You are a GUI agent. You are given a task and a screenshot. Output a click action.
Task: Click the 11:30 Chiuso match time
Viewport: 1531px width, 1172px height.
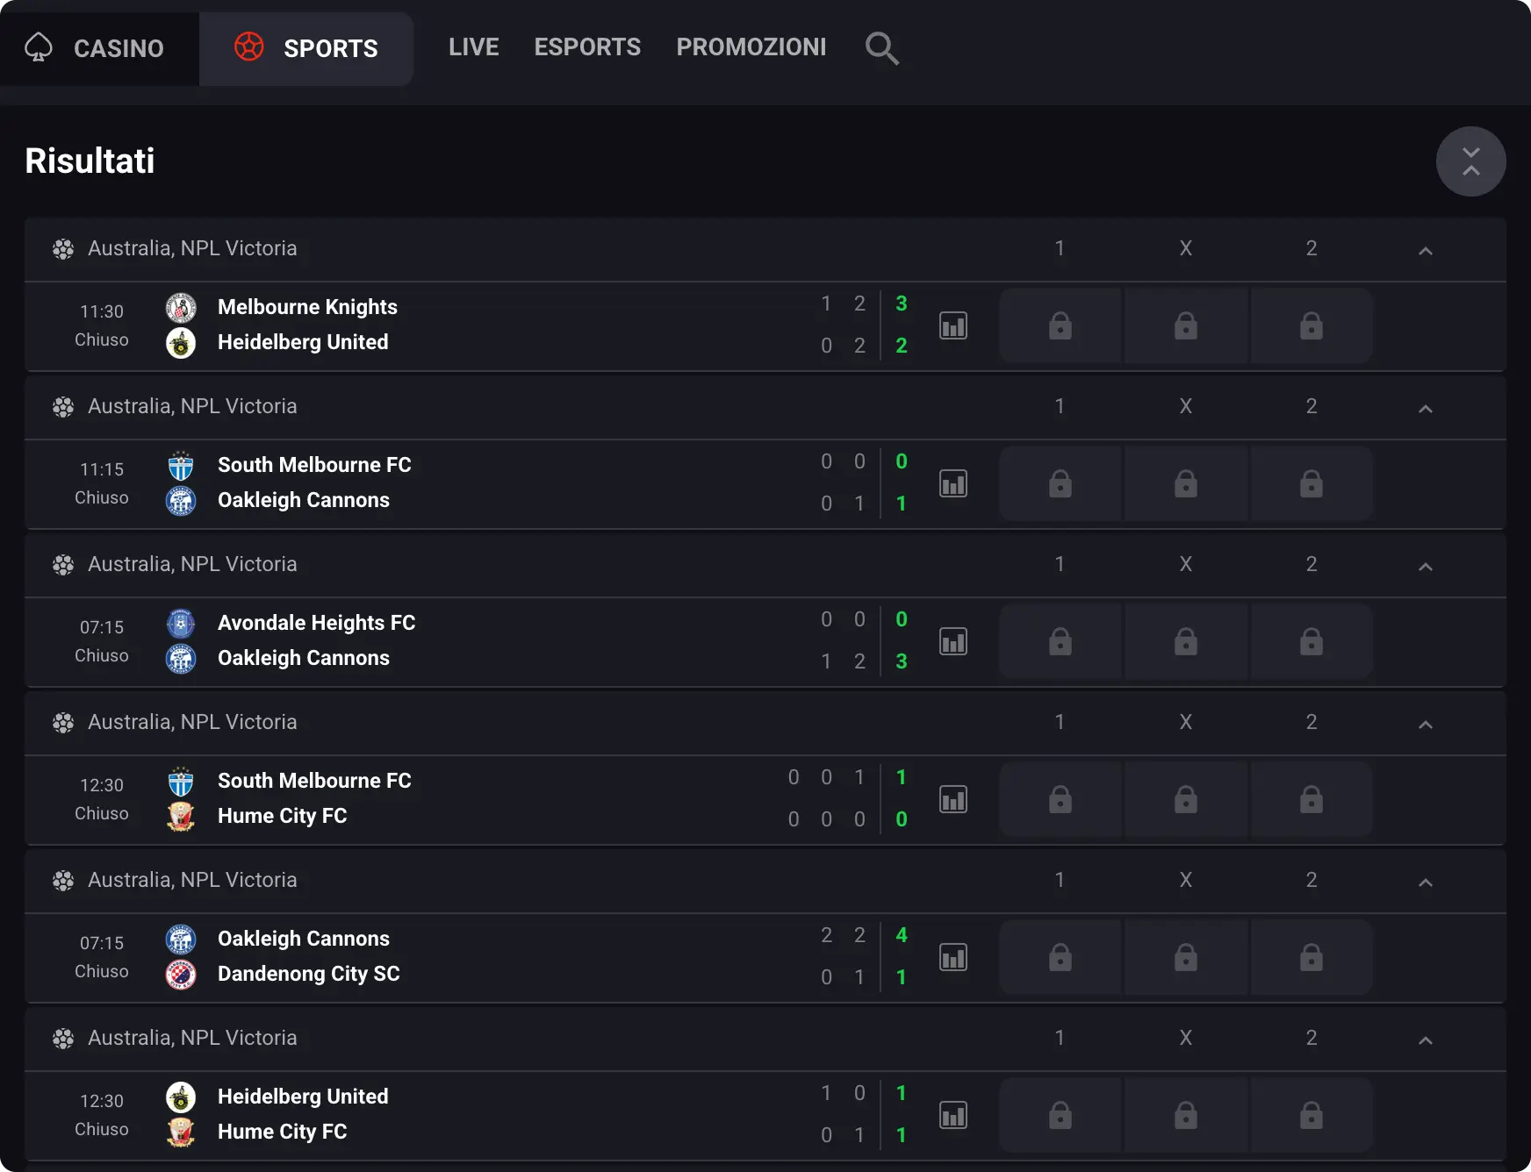click(x=102, y=325)
